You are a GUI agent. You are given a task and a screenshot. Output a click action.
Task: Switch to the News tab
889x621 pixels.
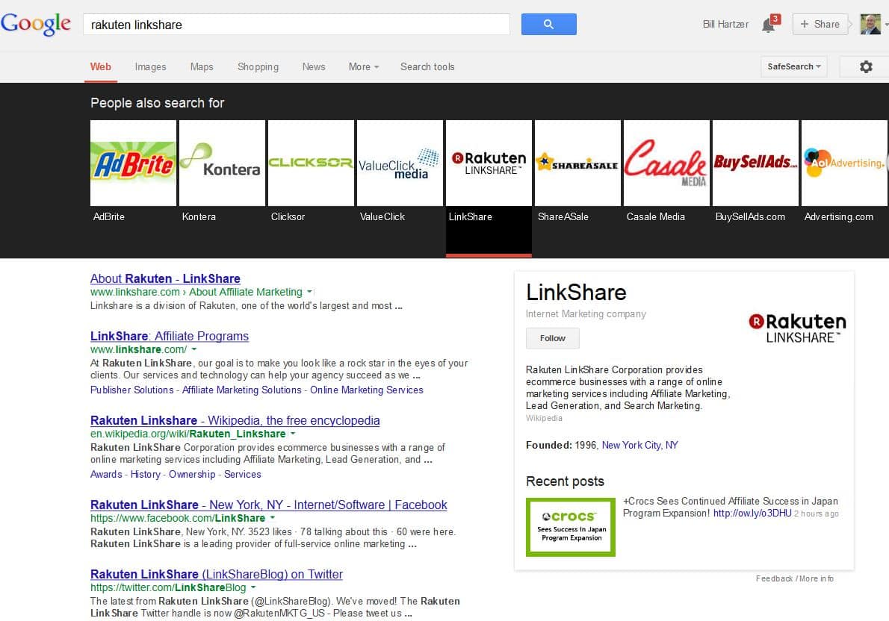314,67
